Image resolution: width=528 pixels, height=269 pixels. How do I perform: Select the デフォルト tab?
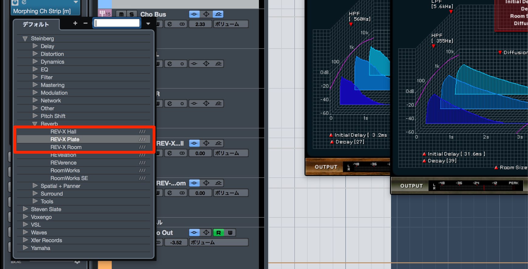pos(36,24)
